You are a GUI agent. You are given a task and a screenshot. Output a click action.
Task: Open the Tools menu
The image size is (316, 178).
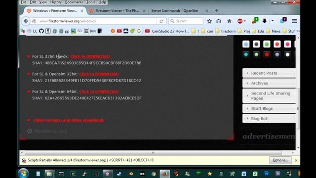(x=91, y=2)
